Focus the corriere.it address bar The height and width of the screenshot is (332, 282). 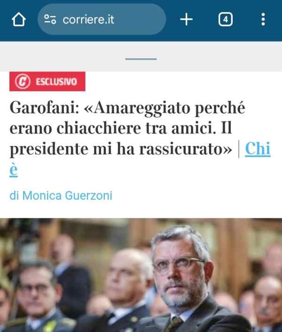point(102,19)
